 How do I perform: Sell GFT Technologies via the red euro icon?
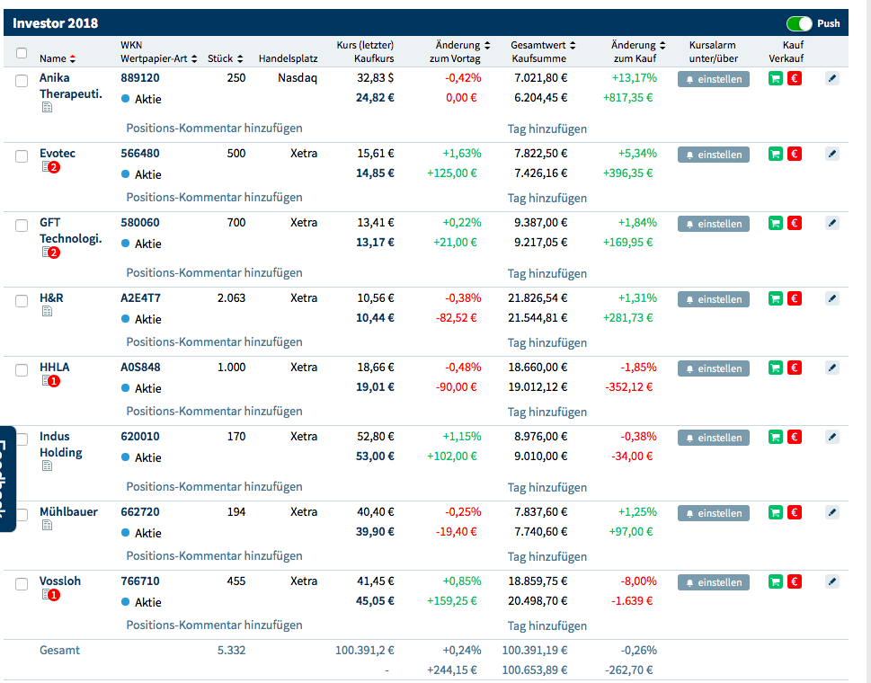(x=795, y=223)
